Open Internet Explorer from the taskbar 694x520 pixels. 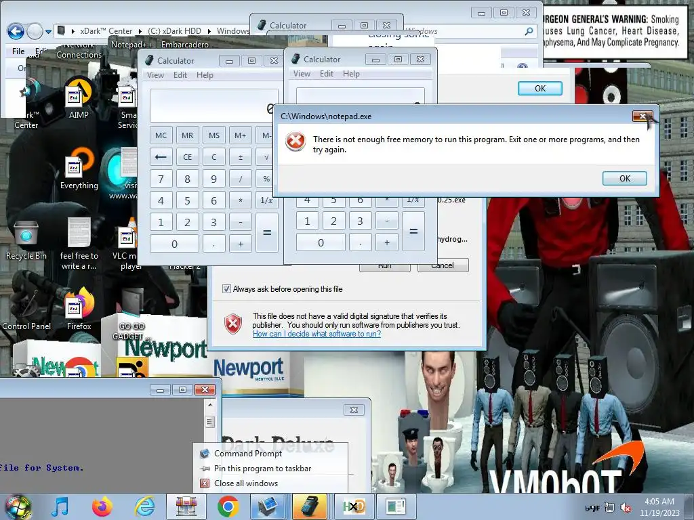coord(145,506)
